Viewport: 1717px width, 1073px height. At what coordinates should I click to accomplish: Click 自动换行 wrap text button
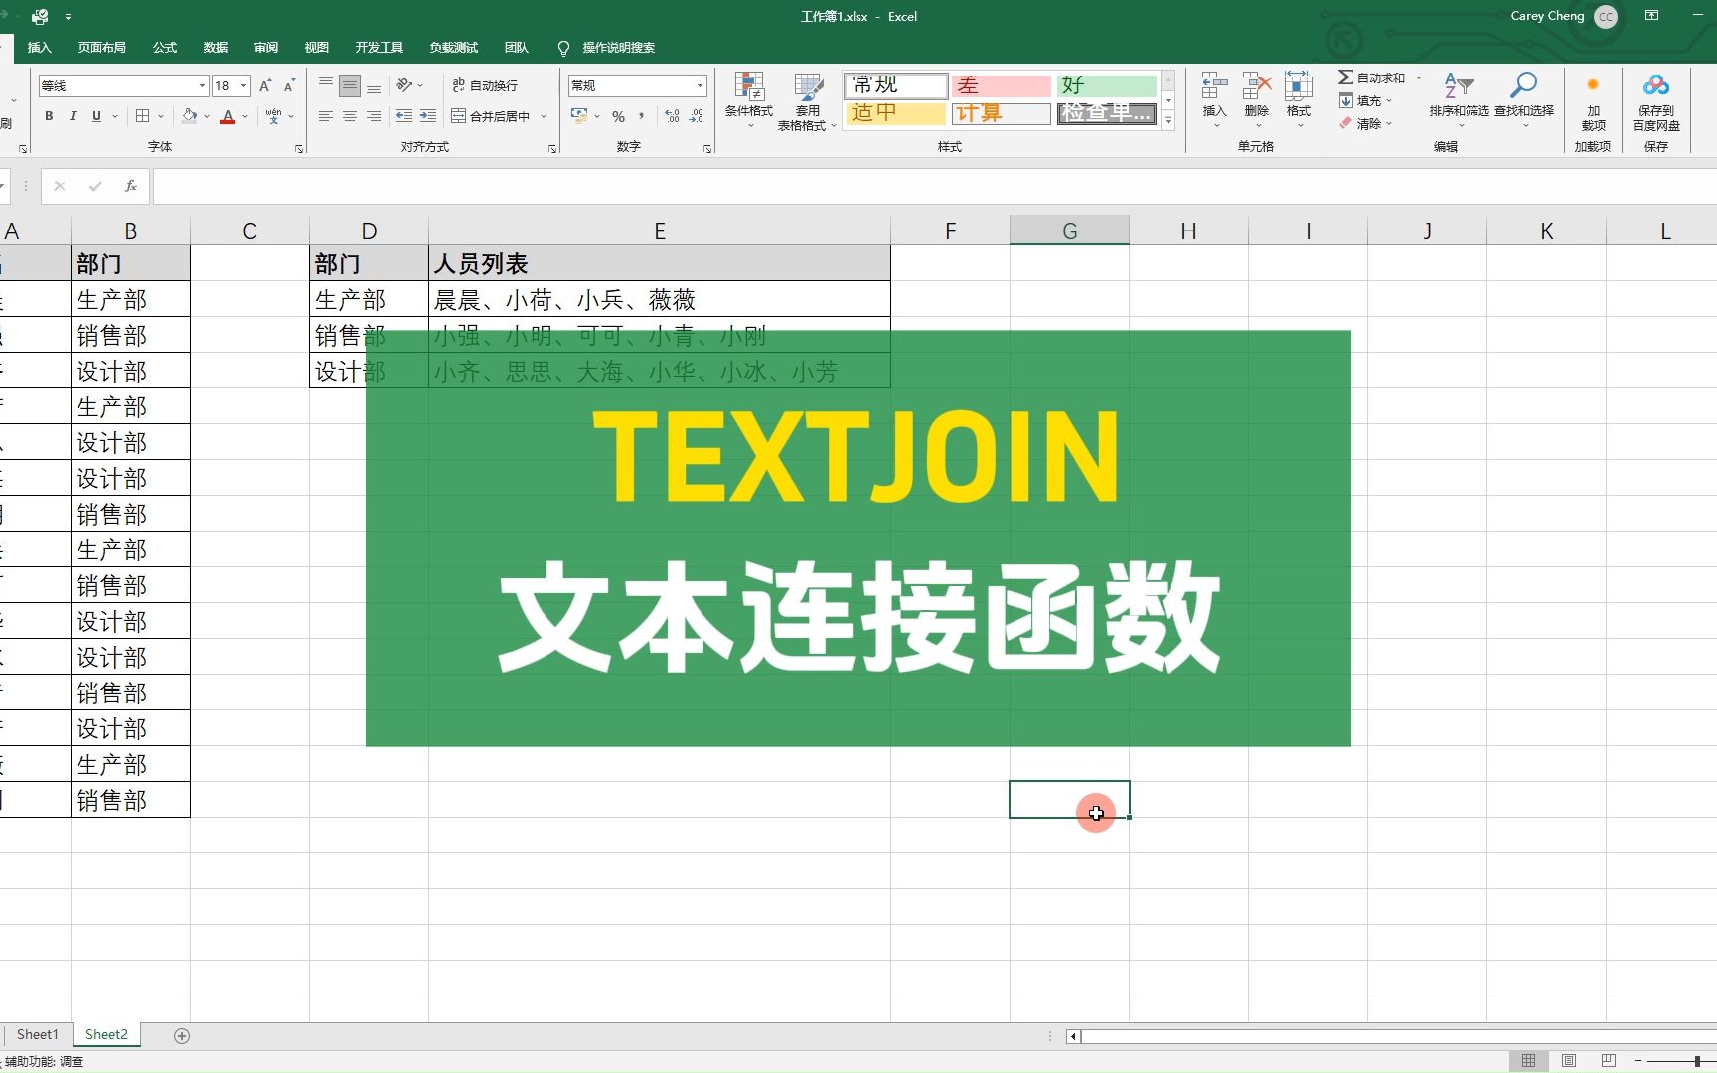(485, 85)
